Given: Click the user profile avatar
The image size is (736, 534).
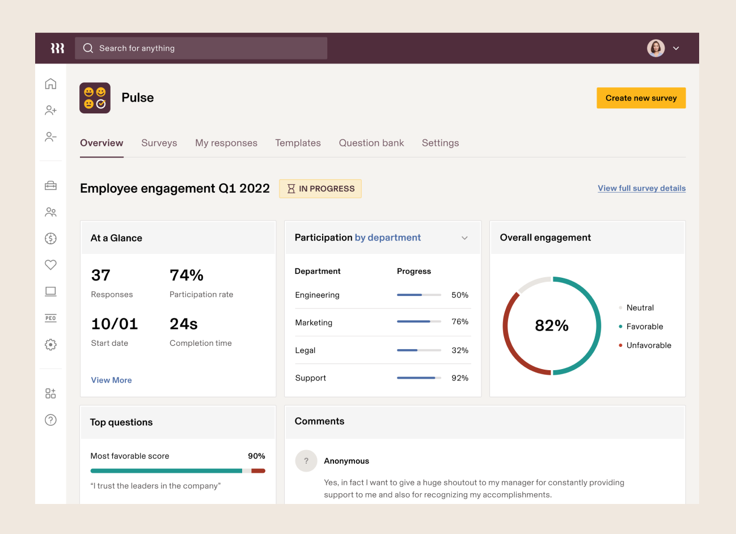Looking at the screenshot, I should tap(656, 48).
